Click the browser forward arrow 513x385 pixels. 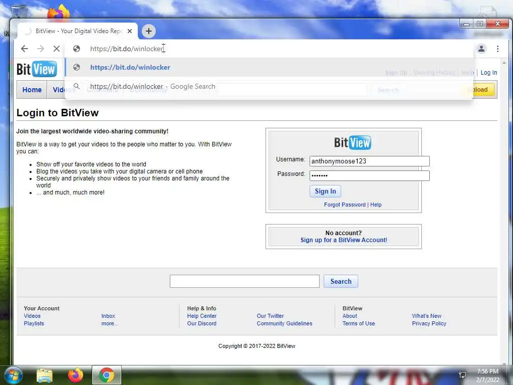[41, 49]
